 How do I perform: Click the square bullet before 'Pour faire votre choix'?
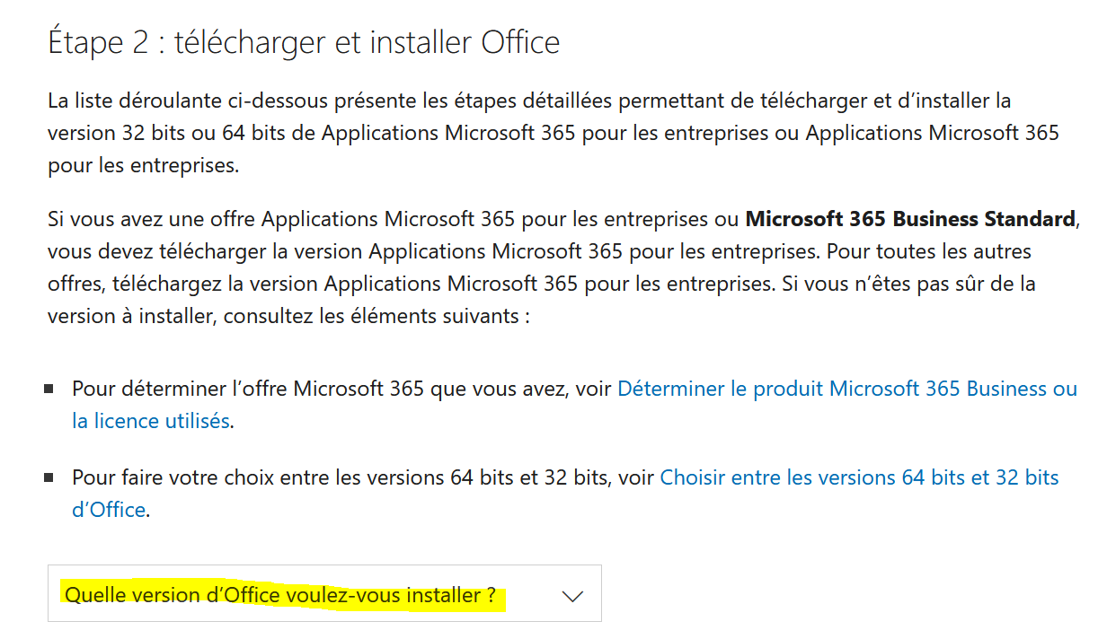[x=49, y=477]
